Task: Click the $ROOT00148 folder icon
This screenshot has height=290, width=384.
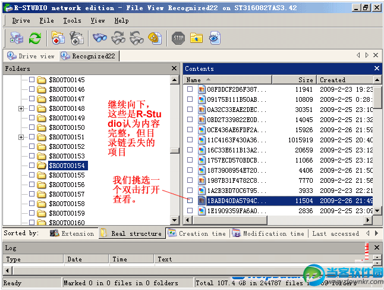Action: [x=42, y=108]
